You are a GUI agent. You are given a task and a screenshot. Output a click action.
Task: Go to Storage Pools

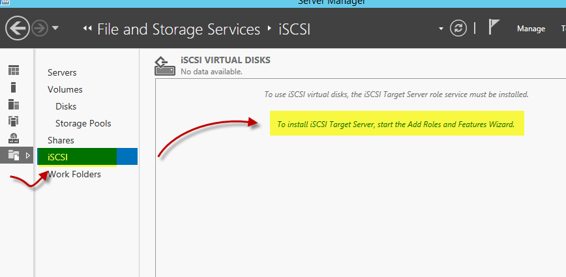click(x=83, y=123)
